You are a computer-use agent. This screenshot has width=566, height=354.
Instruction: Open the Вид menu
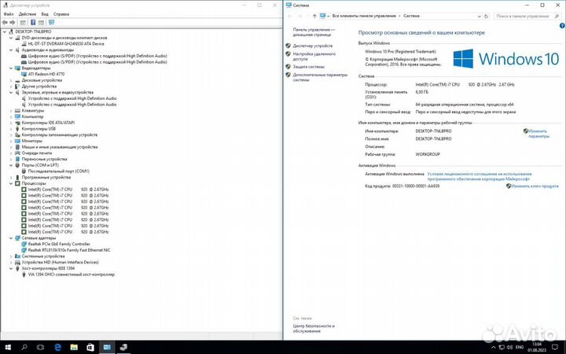[x=45, y=14]
